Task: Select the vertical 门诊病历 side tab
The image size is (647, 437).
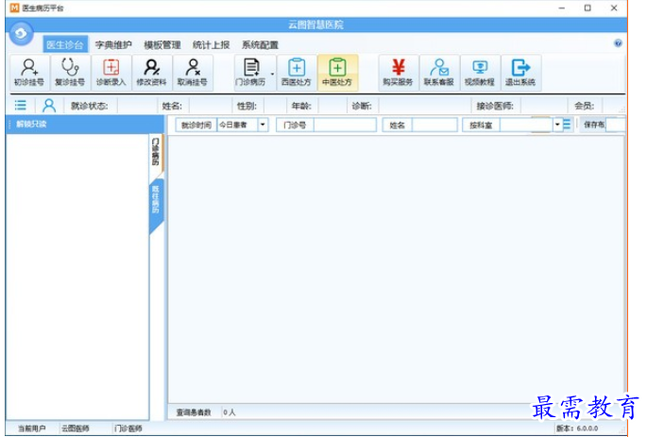Action: [x=156, y=151]
